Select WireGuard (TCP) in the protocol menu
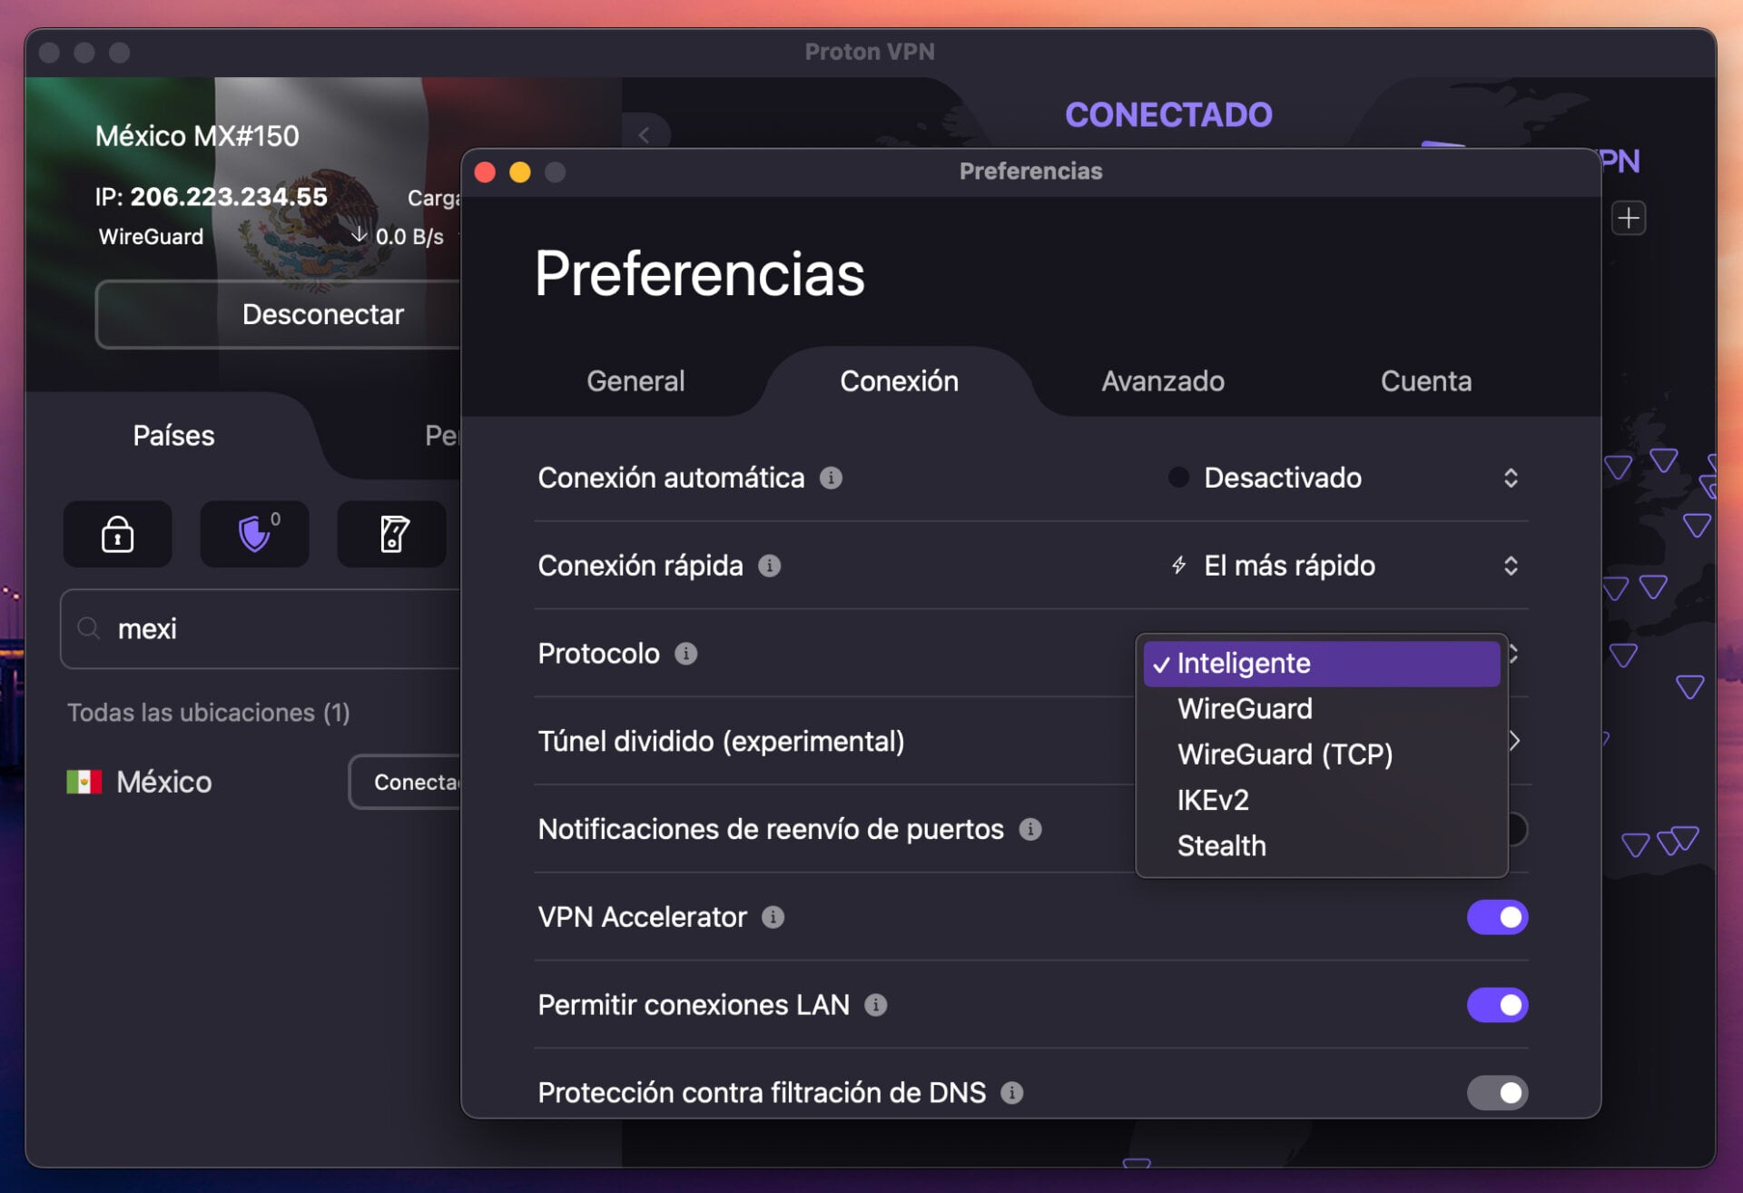 [1285, 754]
